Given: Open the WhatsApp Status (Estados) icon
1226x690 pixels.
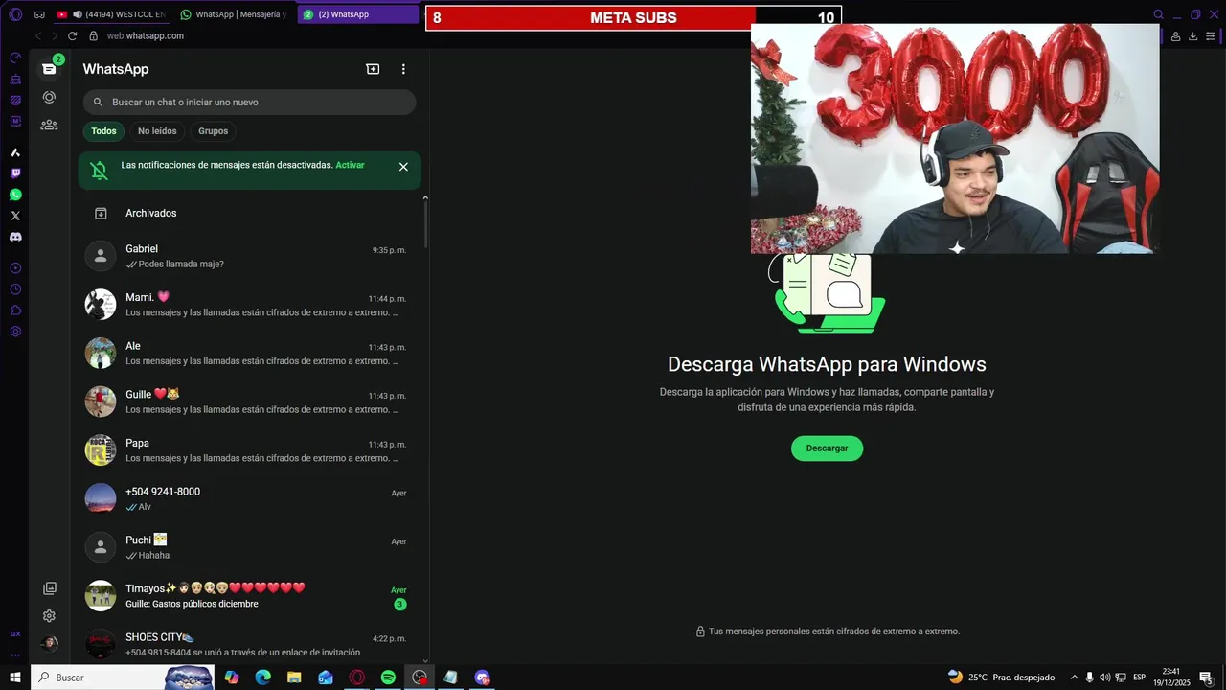Looking at the screenshot, I should pyautogui.click(x=49, y=97).
